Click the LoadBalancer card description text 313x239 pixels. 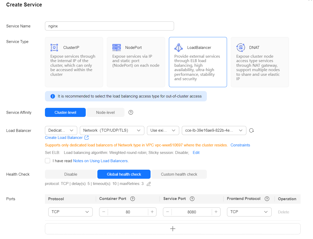pos(197,68)
